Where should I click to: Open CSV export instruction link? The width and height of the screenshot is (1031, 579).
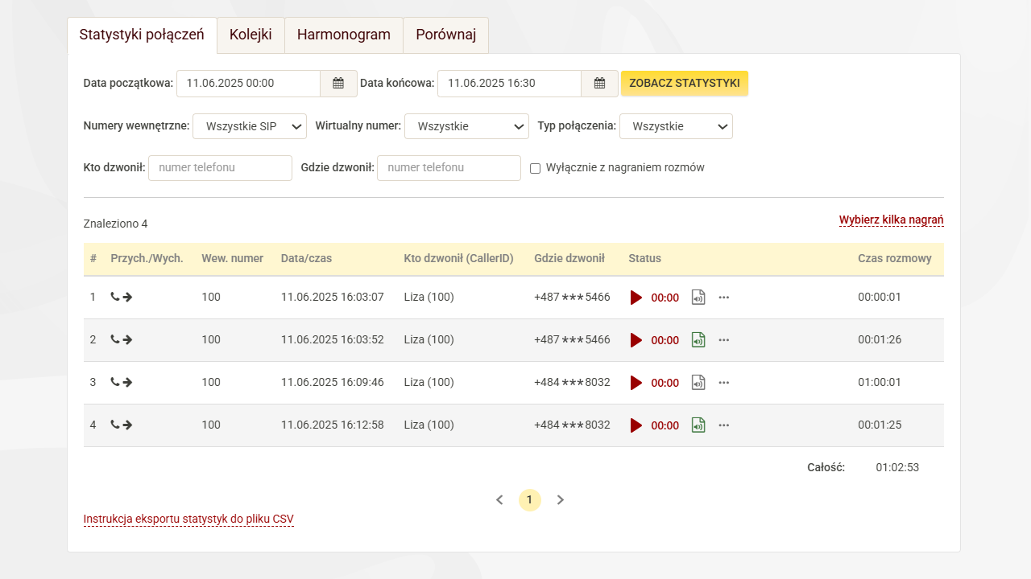click(188, 519)
